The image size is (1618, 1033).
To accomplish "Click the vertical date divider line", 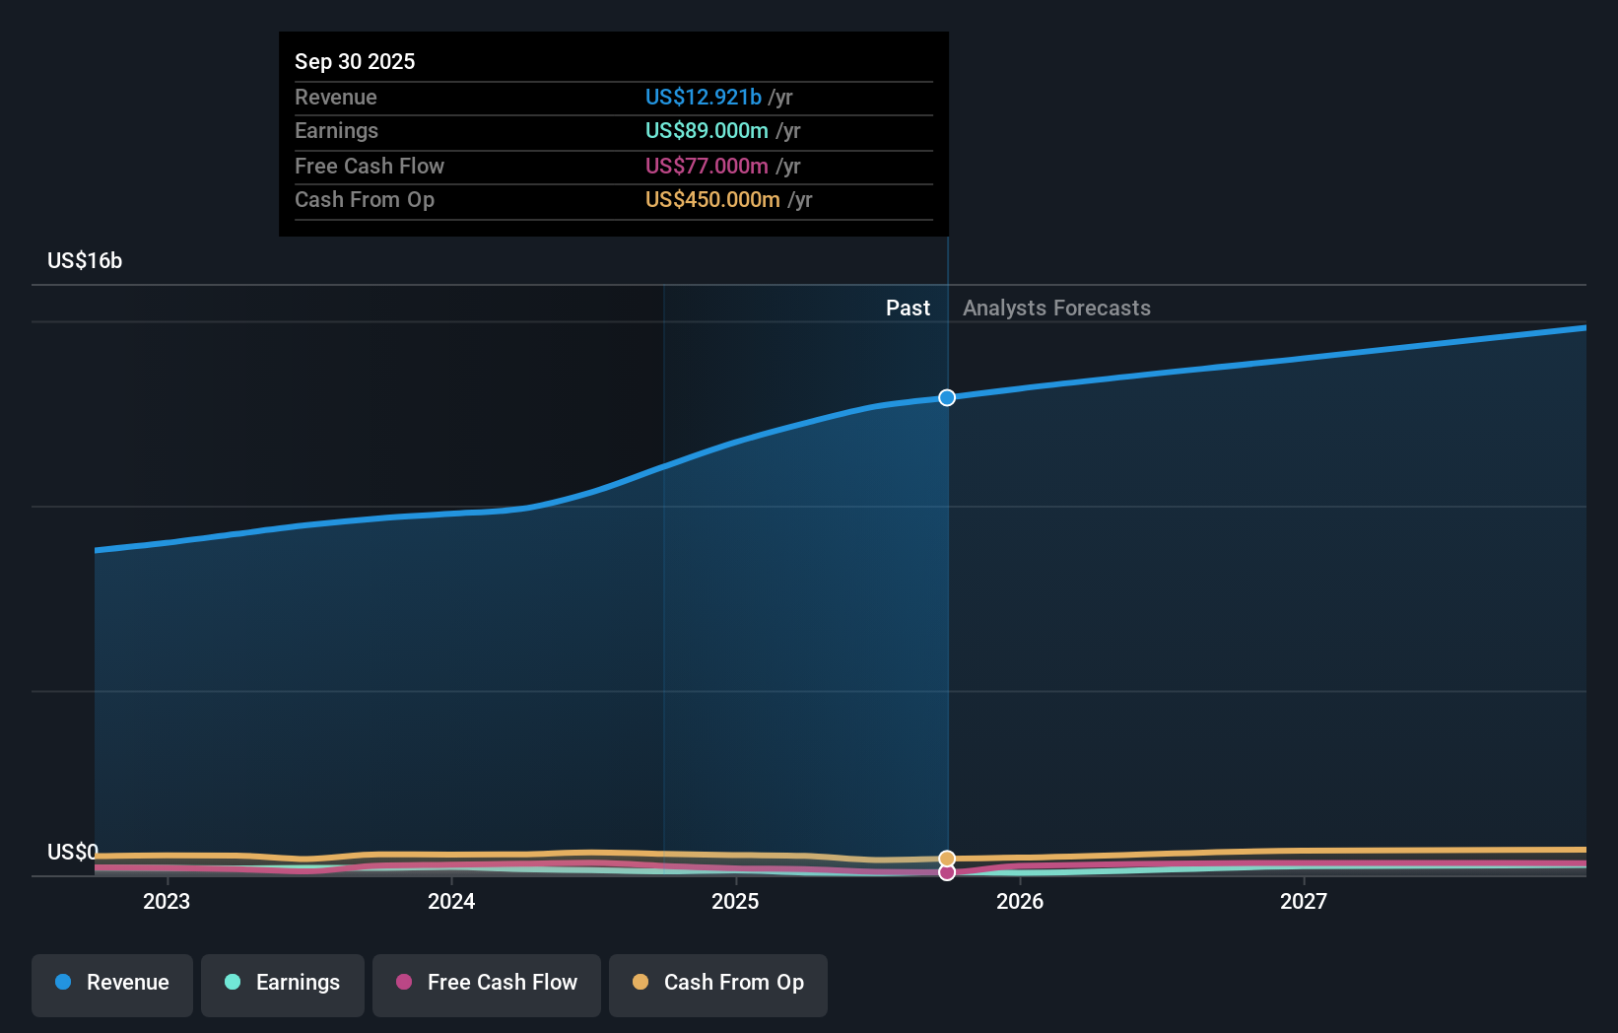I will click(x=947, y=591).
